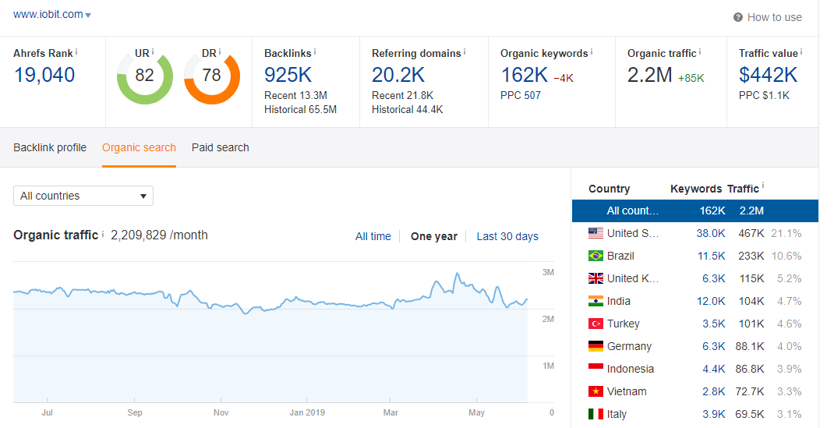Click the Vietnam flag icon
The width and height of the screenshot is (834, 428).
(595, 391)
